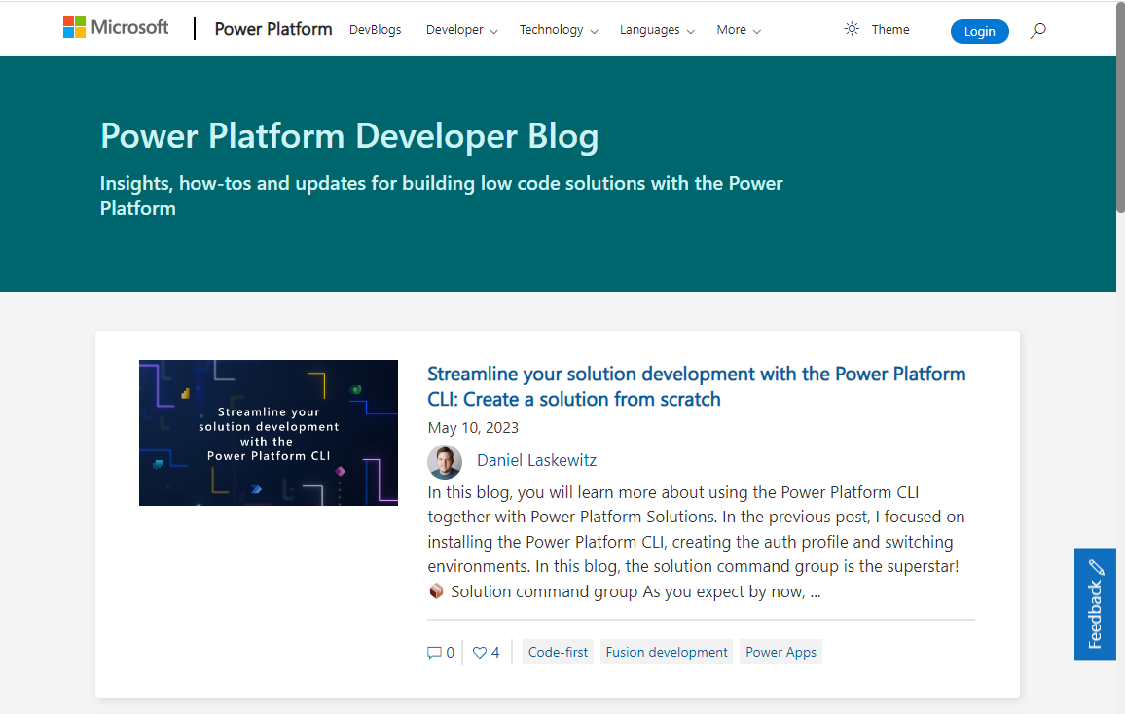1125x714 pixels.
Task: Expand the Languages menu chevron
Action: [691, 31]
